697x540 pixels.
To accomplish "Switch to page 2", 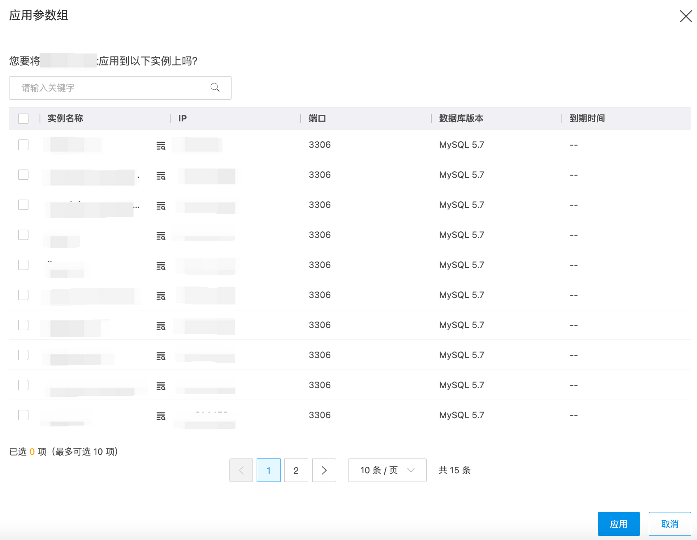I will pyautogui.click(x=296, y=470).
